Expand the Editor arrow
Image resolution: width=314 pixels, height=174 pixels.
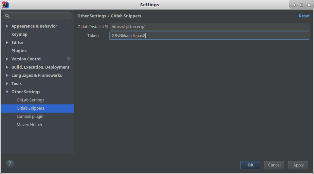point(7,43)
